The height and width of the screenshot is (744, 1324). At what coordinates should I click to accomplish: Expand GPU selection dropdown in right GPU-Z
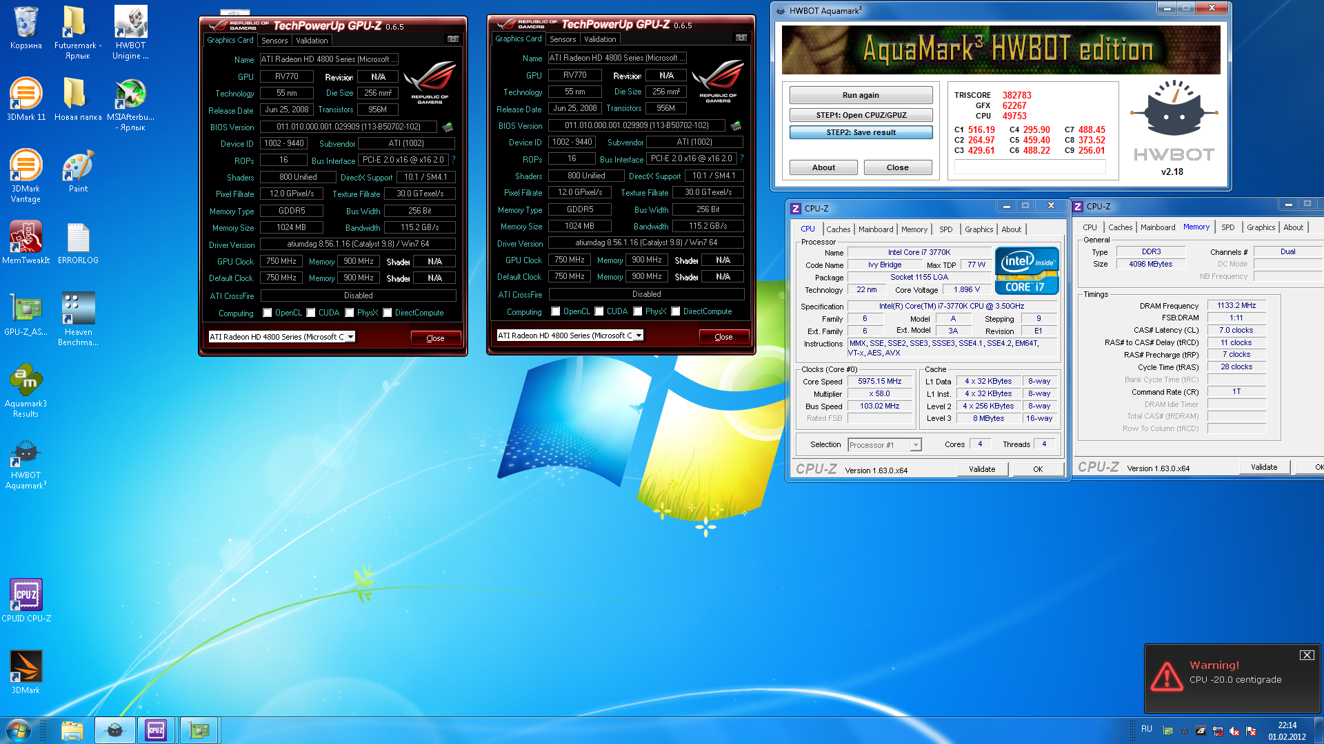639,335
